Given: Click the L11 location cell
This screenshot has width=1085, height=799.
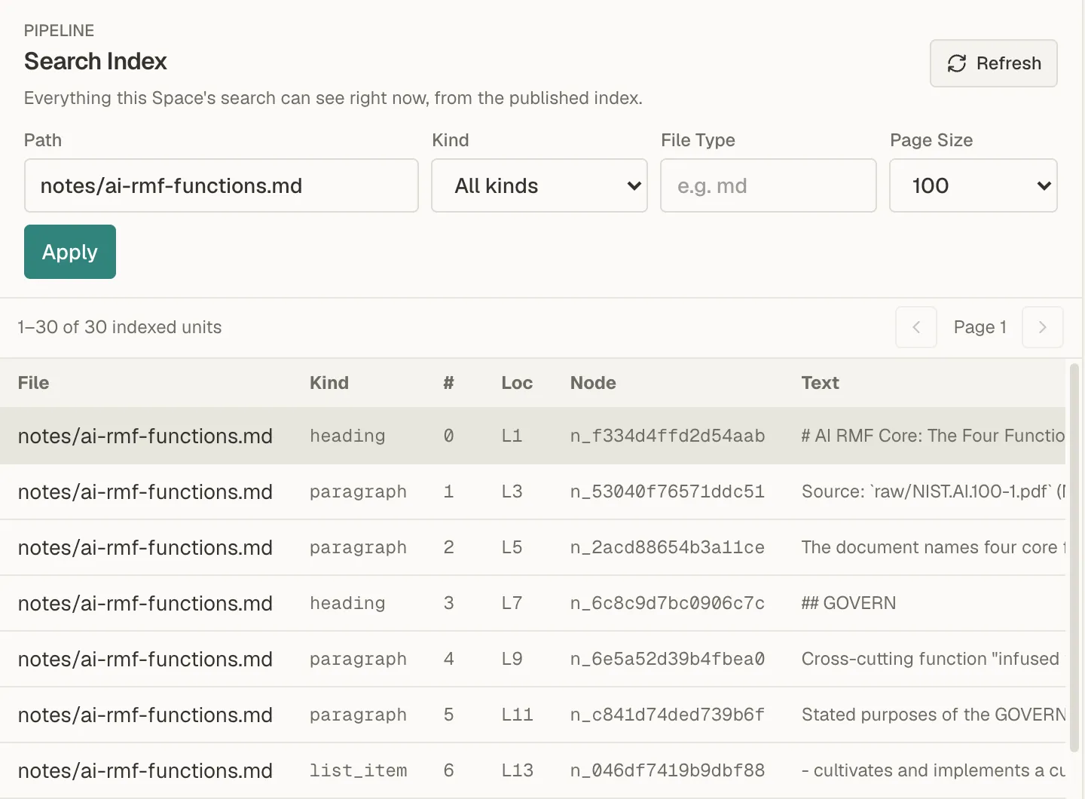Looking at the screenshot, I should (518, 715).
